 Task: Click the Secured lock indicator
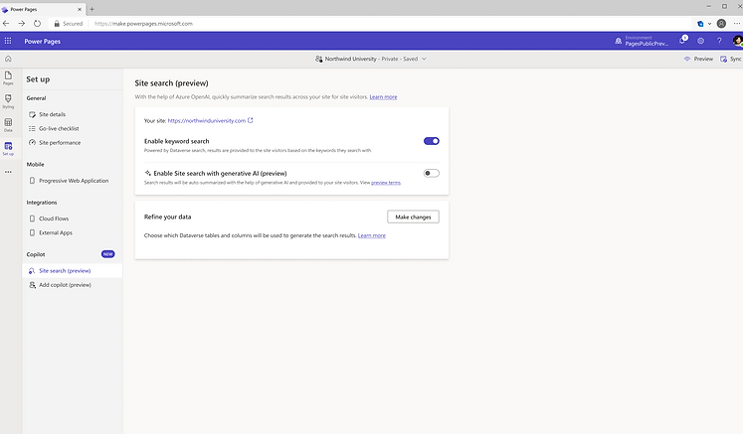(69, 24)
